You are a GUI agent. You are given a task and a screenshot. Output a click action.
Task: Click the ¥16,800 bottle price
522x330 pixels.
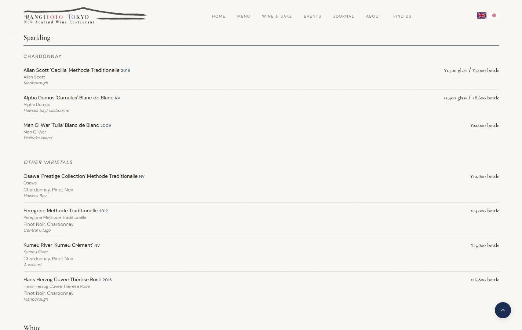pyautogui.click(x=485, y=280)
